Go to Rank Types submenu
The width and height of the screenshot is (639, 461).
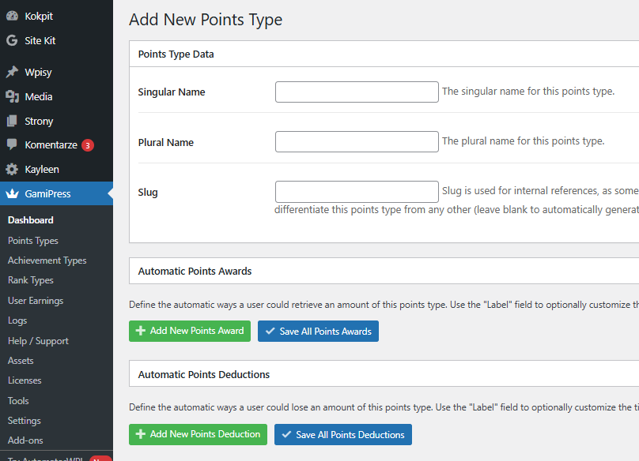pos(31,280)
